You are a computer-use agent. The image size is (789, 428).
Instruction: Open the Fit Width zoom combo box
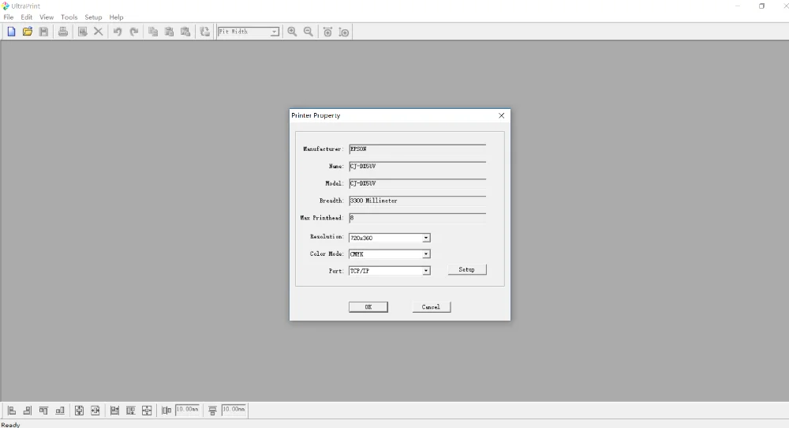pos(249,32)
